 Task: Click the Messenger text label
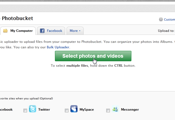(130, 110)
